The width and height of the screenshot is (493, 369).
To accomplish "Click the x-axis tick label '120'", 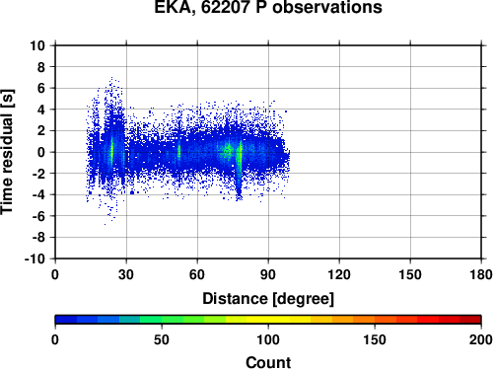I will (x=339, y=274).
